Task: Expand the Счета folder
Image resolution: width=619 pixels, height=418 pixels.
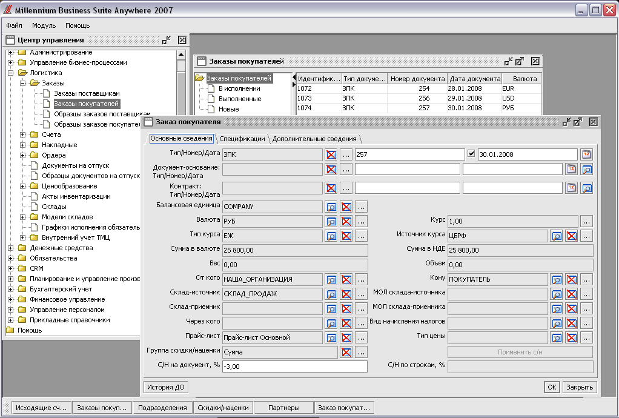Action: click(x=23, y=134)
